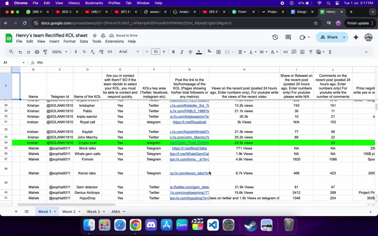Image resolution: width=378 pixels, height=236 pixels.
Task: Click the font size input field
Action: tap(155, 52)
